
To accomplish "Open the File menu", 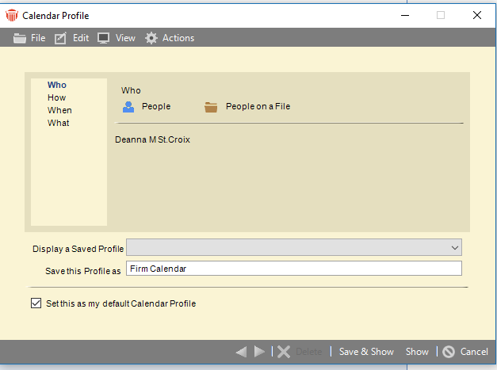I will coord(38,38).
